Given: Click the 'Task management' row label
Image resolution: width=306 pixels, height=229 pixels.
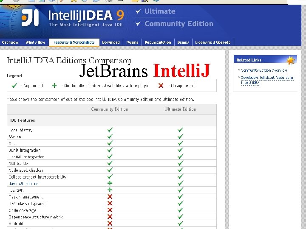Looking at the screenshot, I should point(26,197).
